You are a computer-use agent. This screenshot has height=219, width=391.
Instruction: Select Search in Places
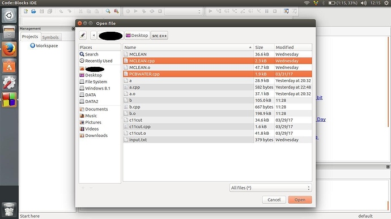point(100,54)
